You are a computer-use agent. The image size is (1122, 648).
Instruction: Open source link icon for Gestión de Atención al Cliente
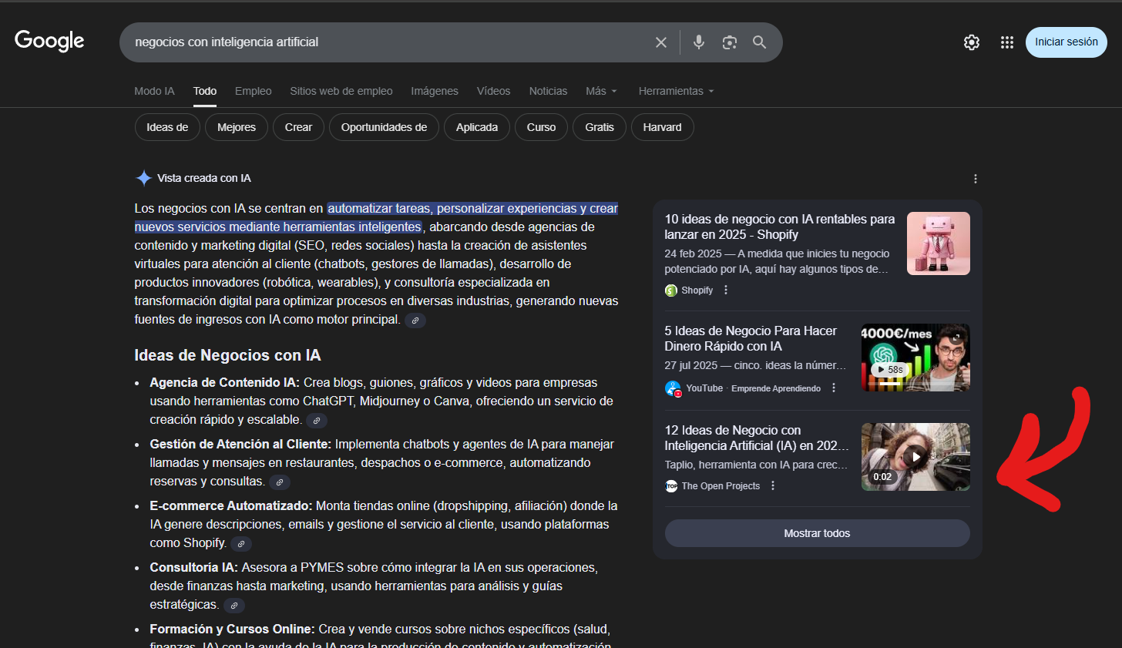pos(280,482)
